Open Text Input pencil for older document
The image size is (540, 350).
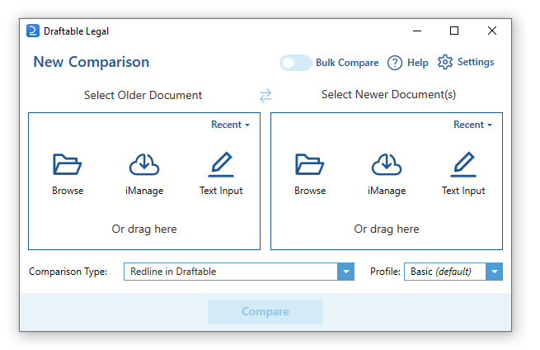(x=221, y=164)
